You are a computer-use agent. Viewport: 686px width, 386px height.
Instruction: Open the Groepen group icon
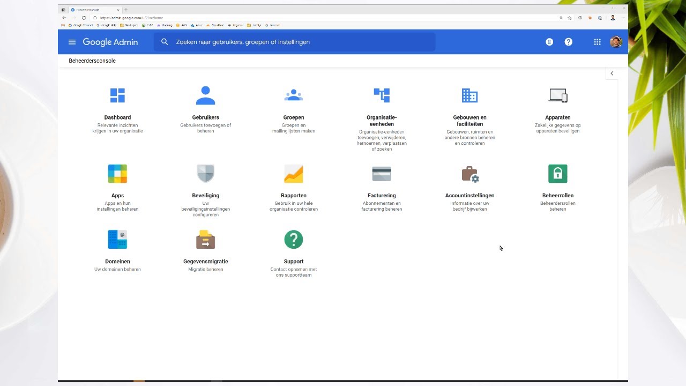pos(294,95)
